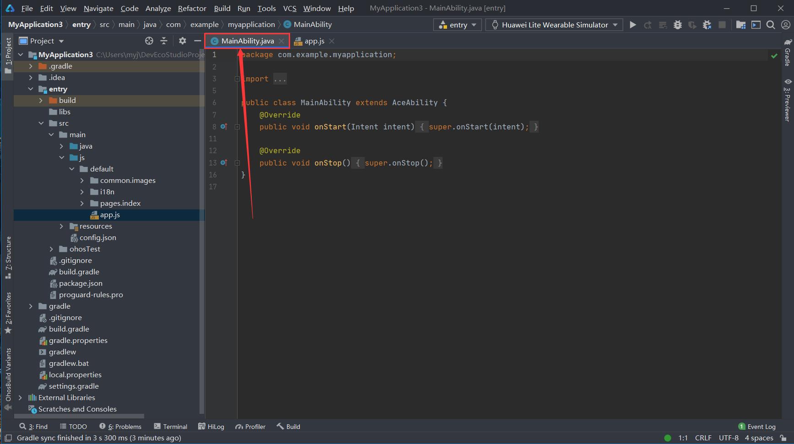
Task: Click the green inspection checkmark
Action: 774,56
